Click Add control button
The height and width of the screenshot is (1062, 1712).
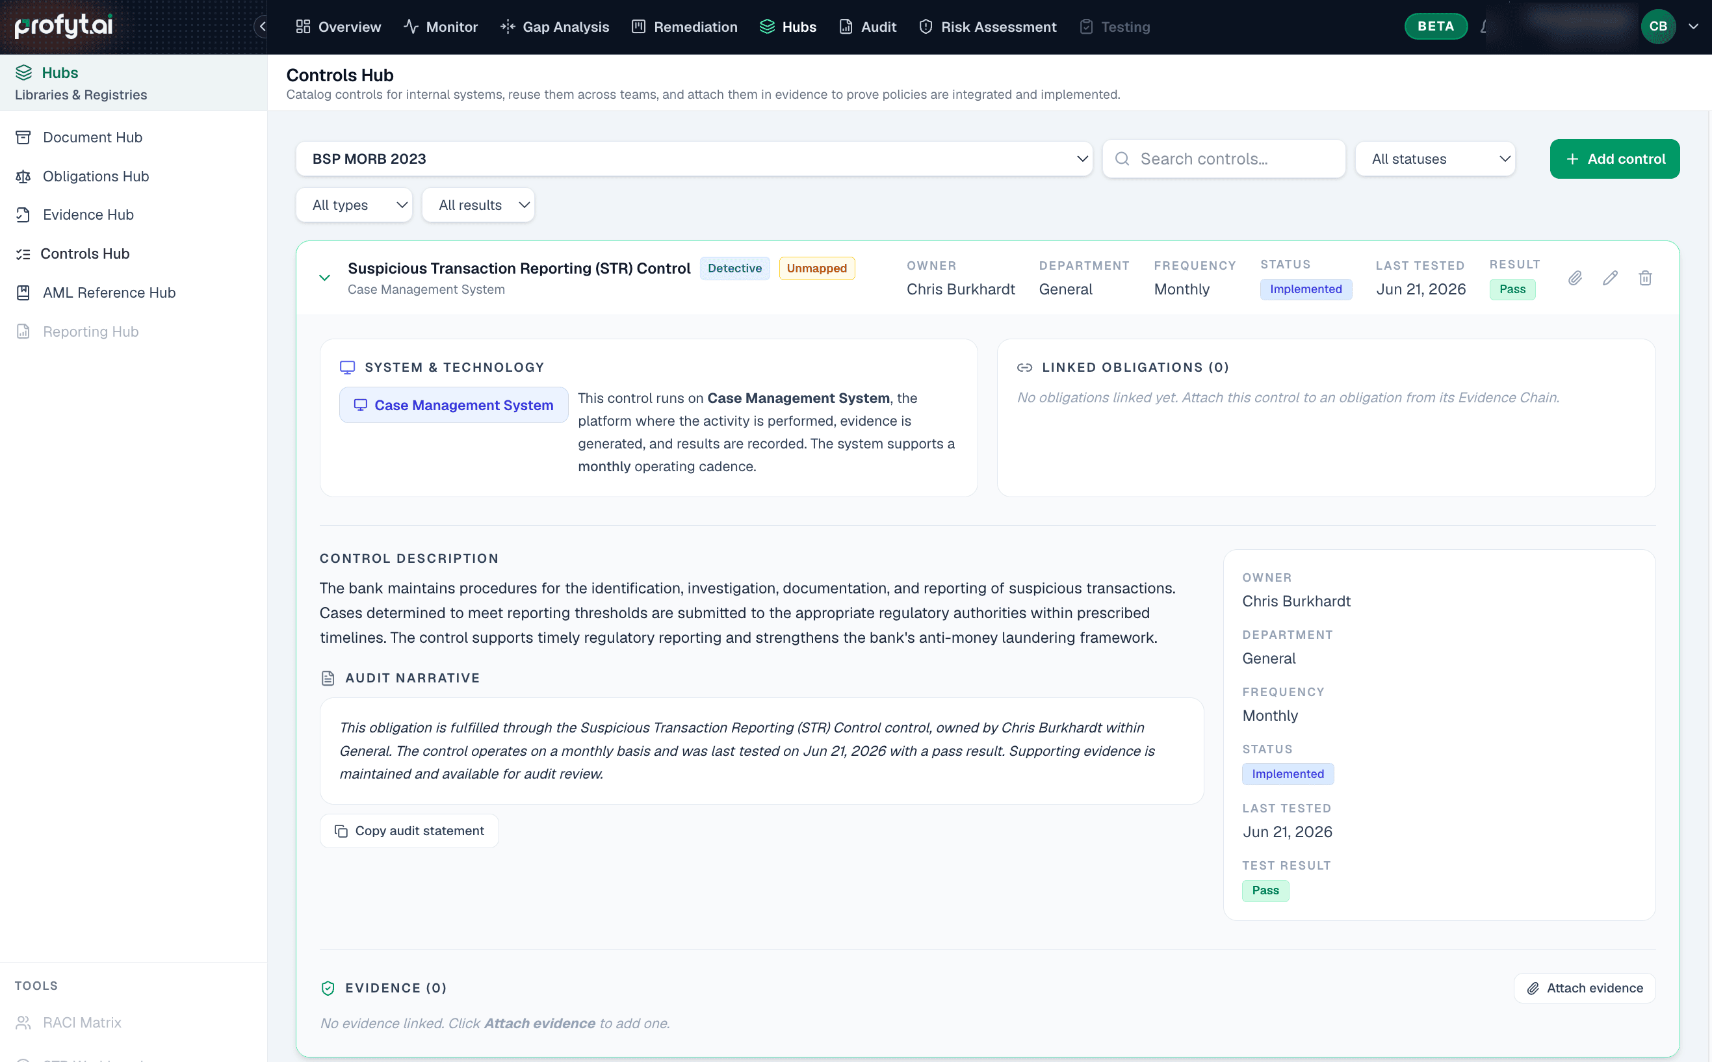tap(1615, 159)
